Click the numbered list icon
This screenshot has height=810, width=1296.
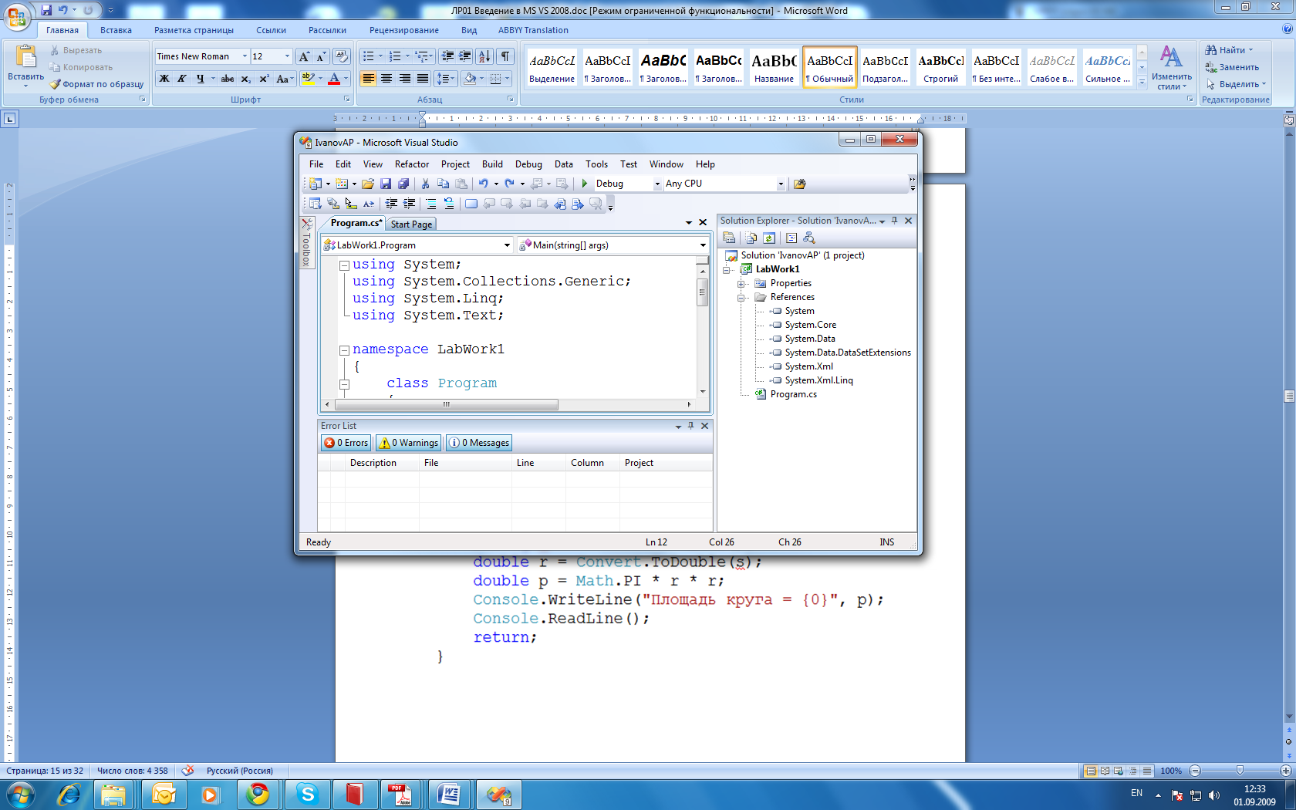(x=395, y=56)
